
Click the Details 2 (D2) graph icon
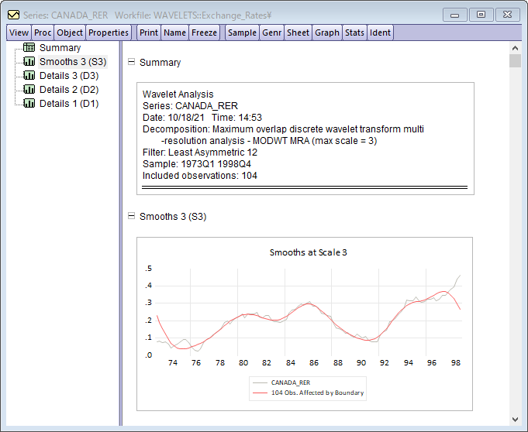[29, 90]
